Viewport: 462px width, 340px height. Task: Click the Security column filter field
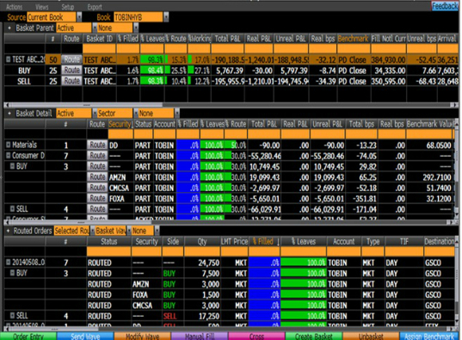[x=120, y=134]
